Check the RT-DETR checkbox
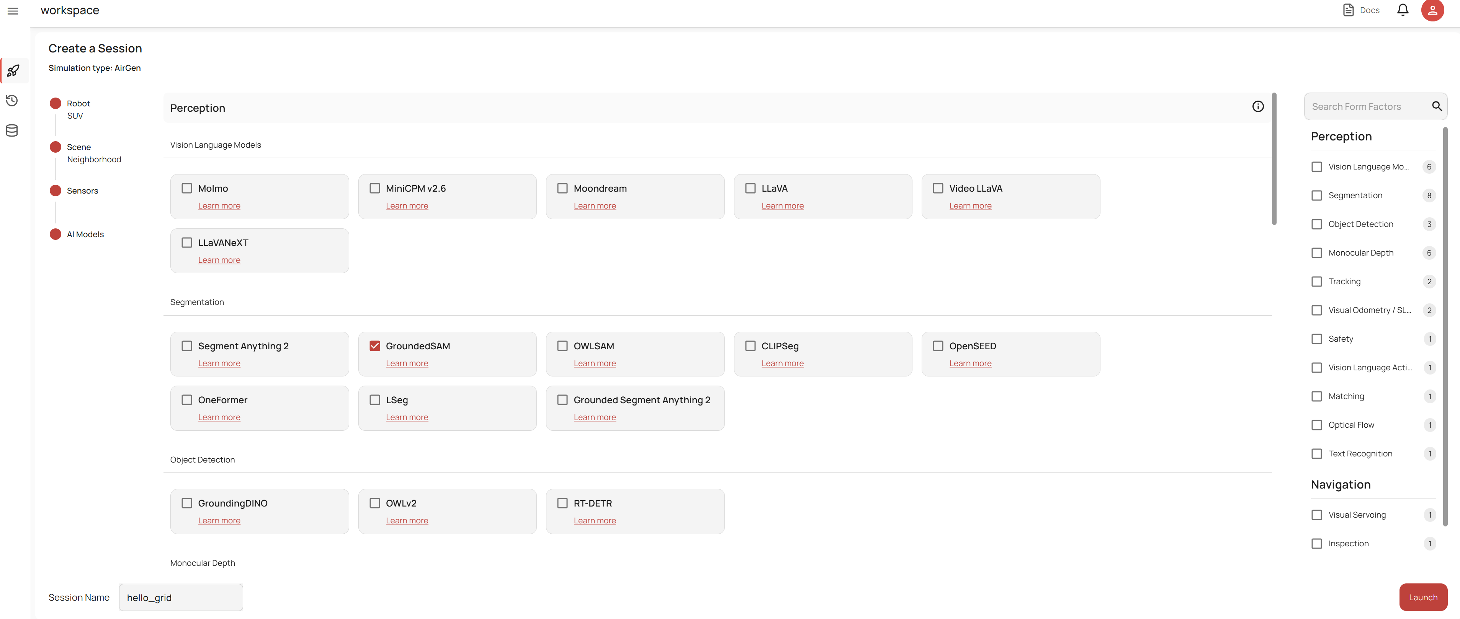Image resolution: width=1460 pixels, height=619 pixels. pyautogui.click(x=562, y=503)
